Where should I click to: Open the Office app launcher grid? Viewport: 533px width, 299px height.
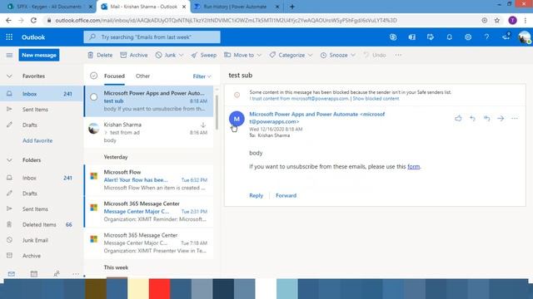(x=9, y=37)
